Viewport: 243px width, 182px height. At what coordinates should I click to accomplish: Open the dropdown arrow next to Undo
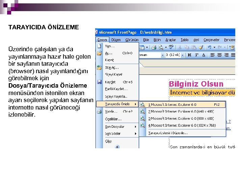[214, 48]
